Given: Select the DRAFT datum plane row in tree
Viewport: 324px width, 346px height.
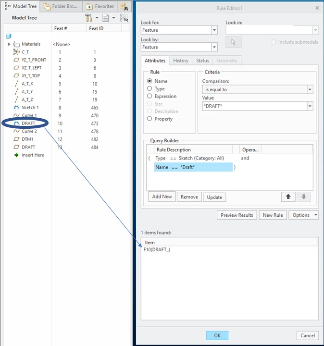Looking at the screenshot, I should 28,147.
